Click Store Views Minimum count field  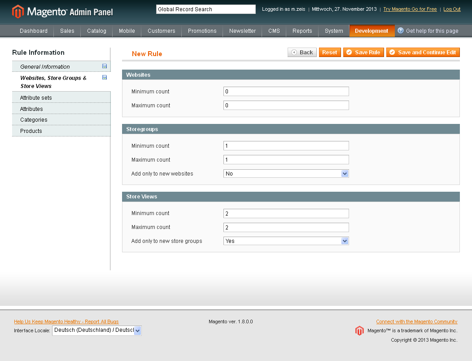pyautogui.click(x=286, y=213)
